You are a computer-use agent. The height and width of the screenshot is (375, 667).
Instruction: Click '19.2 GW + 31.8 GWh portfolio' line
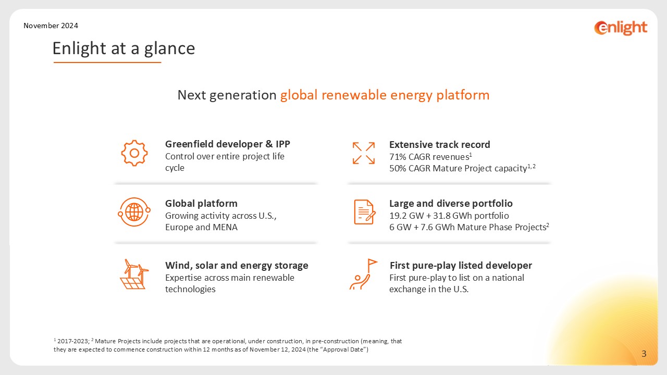[449, 216]
